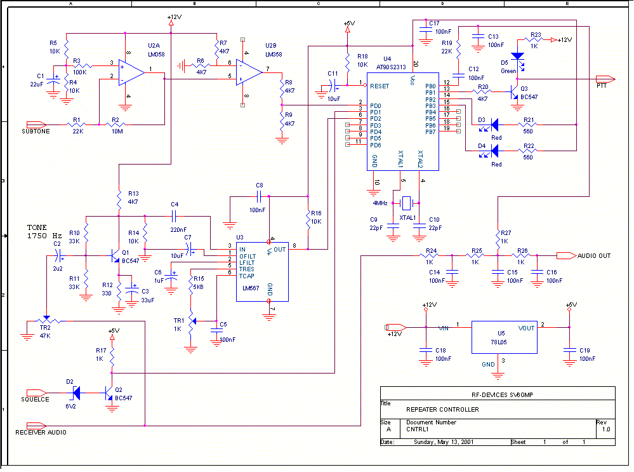Select the Q1 BC547 transistor symbol

(116, 256)
